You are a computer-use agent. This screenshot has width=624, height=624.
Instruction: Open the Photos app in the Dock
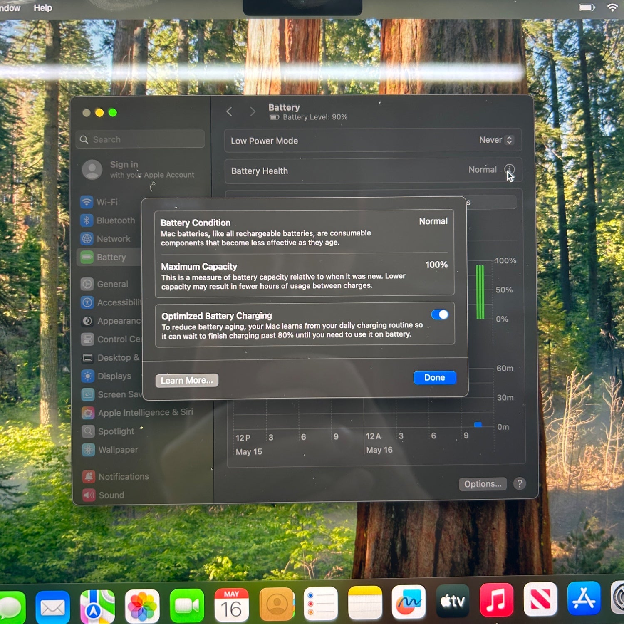142,606
